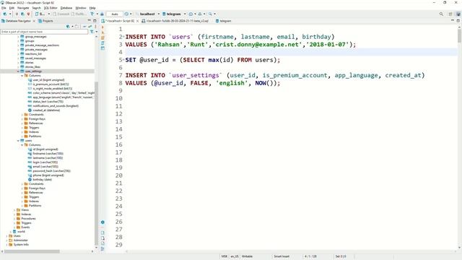The image size is (462, 260).
Task: Open the Navigate menu
Action: [23, 8]
